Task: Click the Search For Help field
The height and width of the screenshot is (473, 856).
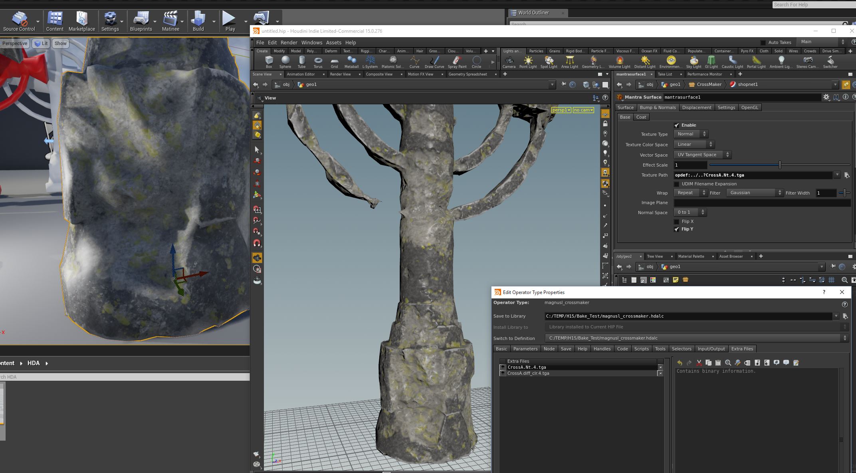Action: (x=814, y=5)
